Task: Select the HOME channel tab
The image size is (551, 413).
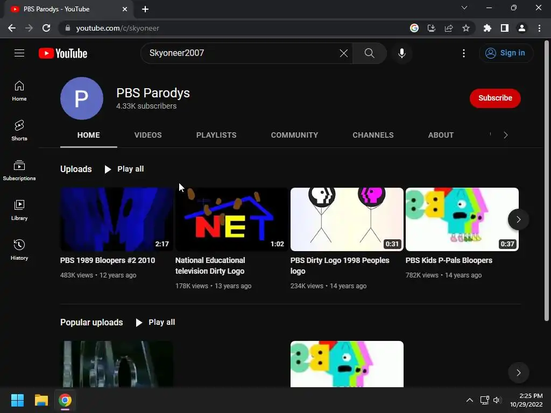Action: tap(89, 135)
